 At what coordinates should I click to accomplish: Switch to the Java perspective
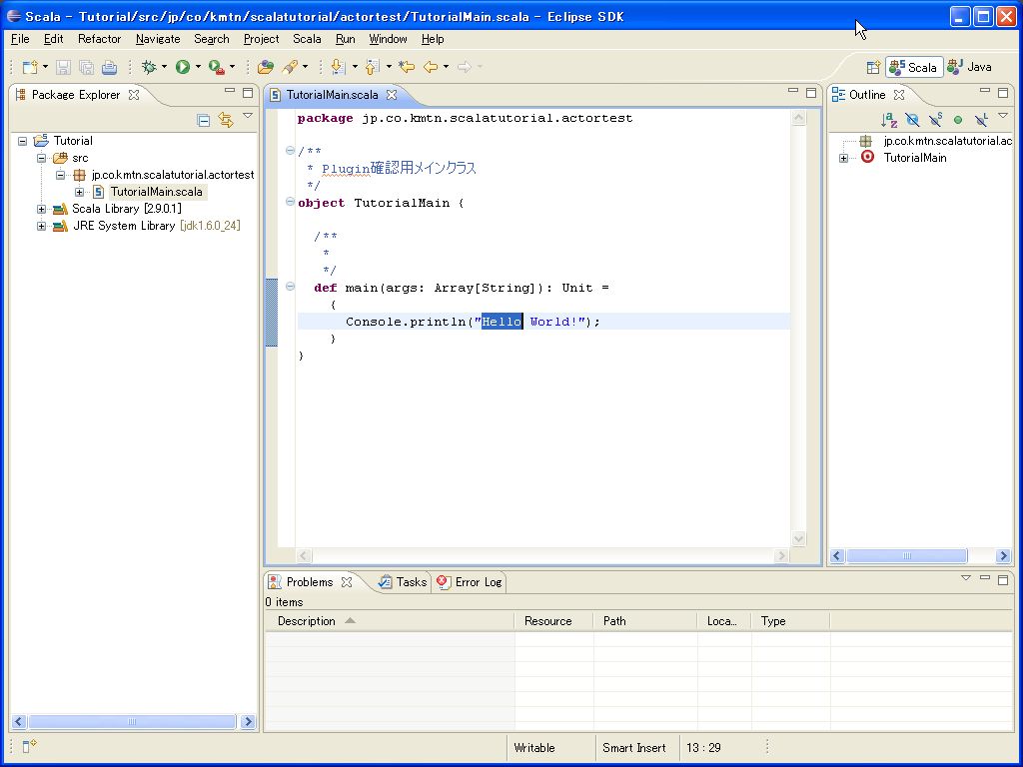[x=970, y=67]
